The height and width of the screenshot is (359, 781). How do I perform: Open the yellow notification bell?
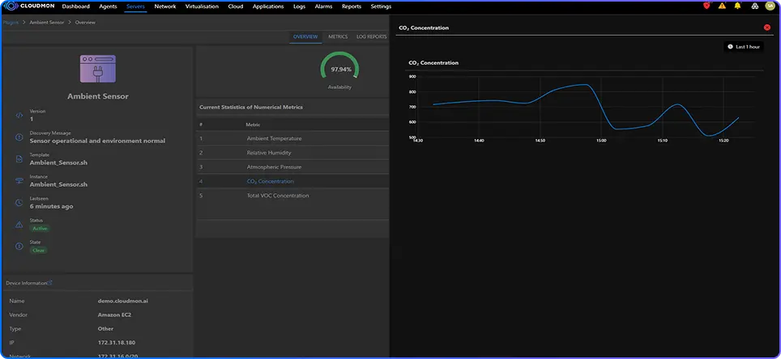click(x=738, y=6)
